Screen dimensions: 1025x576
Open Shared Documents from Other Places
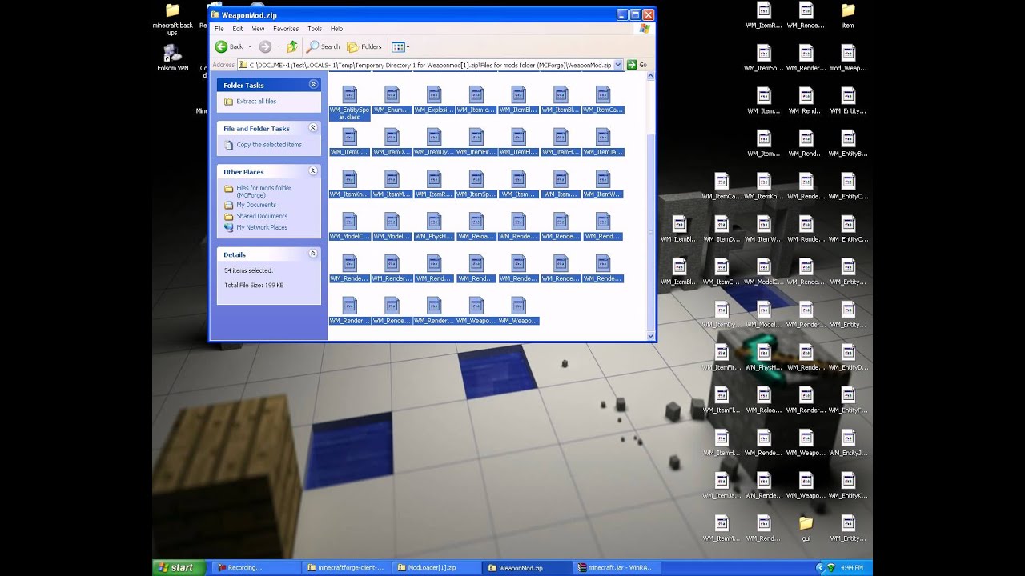pos(262,216)
